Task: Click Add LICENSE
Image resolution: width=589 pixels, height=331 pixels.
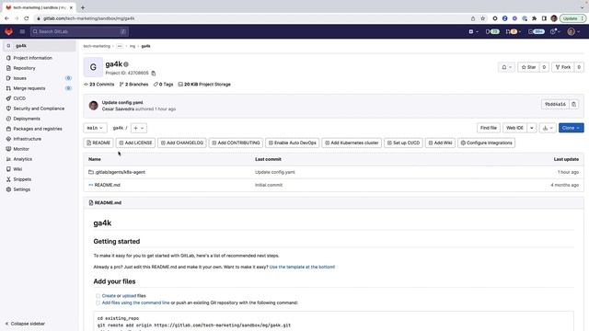Action: [x=135, y=143]
